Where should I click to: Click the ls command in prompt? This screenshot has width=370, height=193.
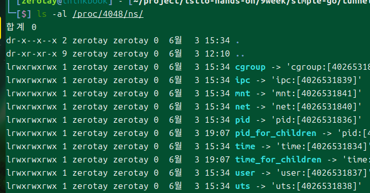[x=42, y=14]
